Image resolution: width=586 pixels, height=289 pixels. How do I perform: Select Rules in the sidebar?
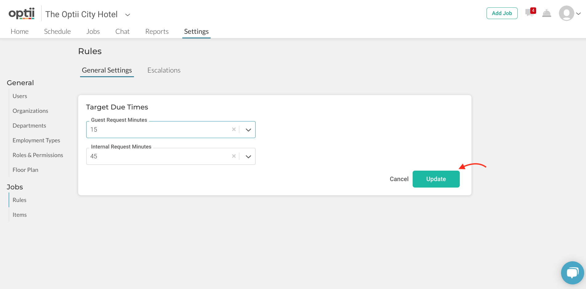[x=19, y=200]
